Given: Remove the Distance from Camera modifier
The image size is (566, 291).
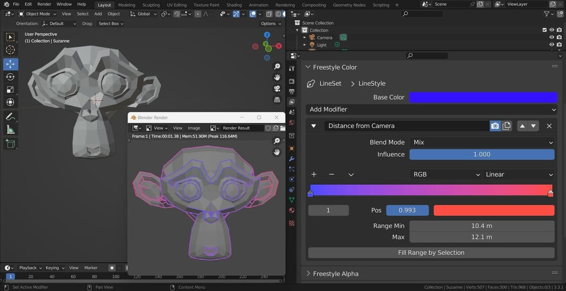Looking at the screenshot, I should point(549,126).
